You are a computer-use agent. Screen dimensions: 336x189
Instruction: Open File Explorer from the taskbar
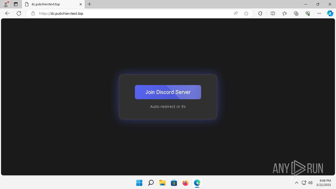162,183
